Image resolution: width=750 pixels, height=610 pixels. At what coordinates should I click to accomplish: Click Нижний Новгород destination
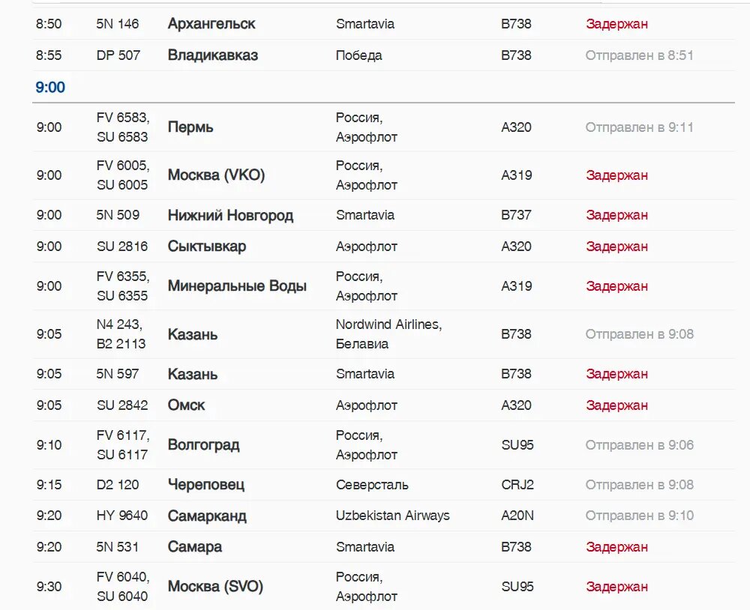230,216
